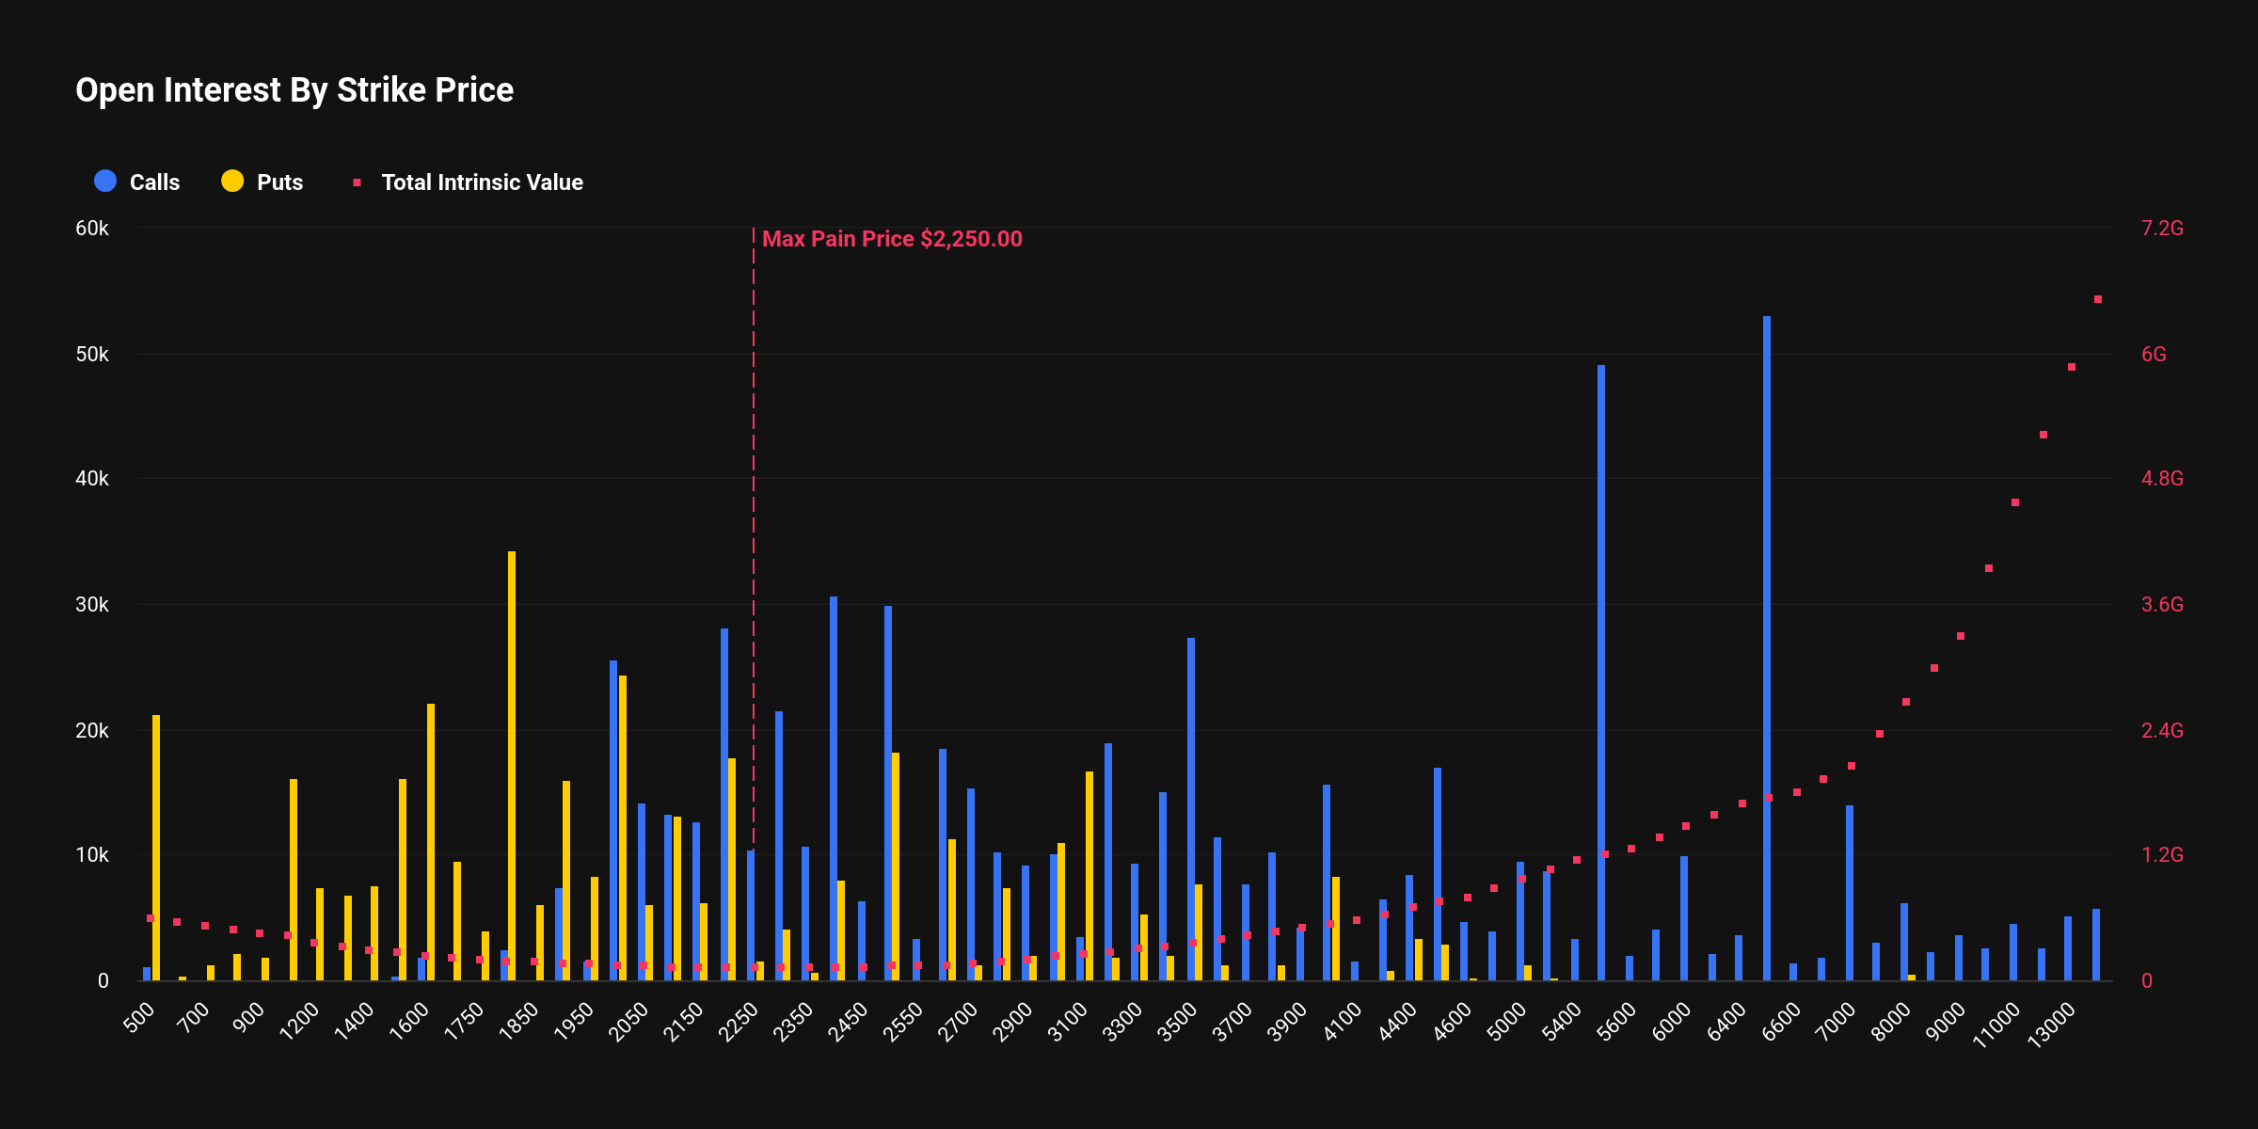The width and height of the screenshot is (2258, 1129).
Task: Click the Puts legend text label
Action: (280, 182)
